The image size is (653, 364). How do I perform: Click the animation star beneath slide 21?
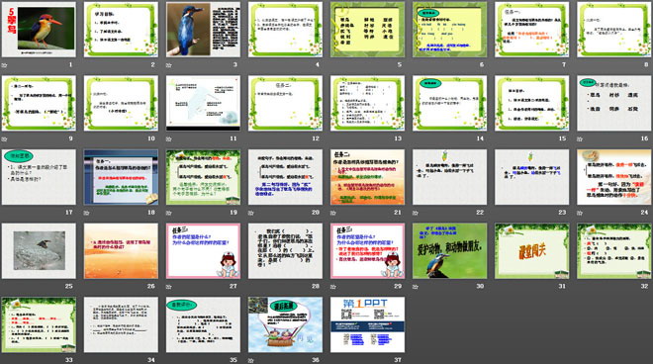click(x=333, y=213)
